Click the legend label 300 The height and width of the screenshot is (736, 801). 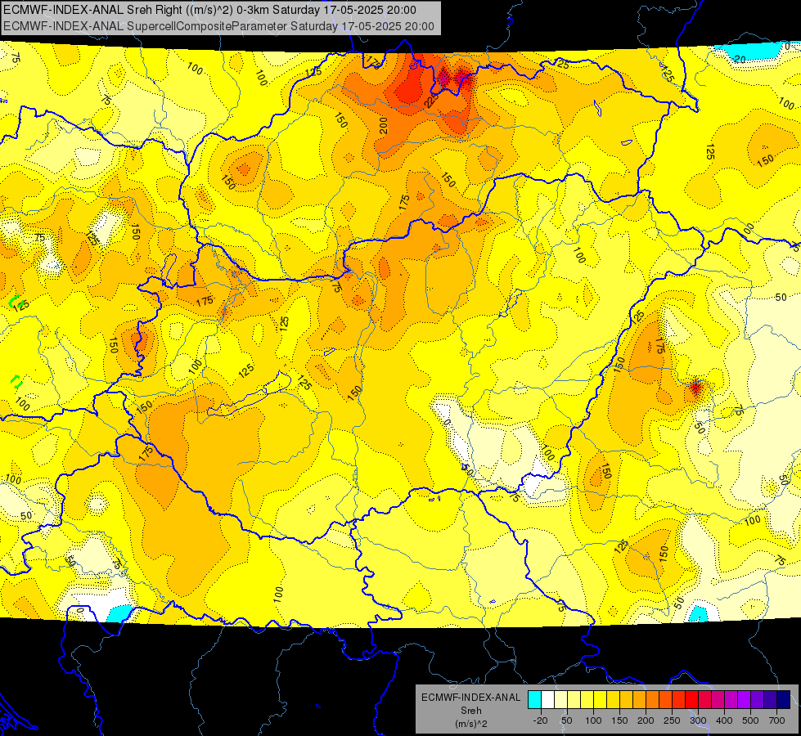click(x=698, y=720)
